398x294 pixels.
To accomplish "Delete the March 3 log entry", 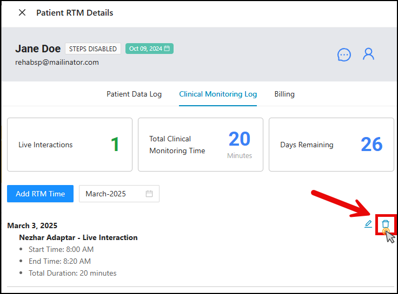I will [385, 224].
